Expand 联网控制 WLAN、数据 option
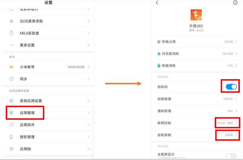 [228, 123]
